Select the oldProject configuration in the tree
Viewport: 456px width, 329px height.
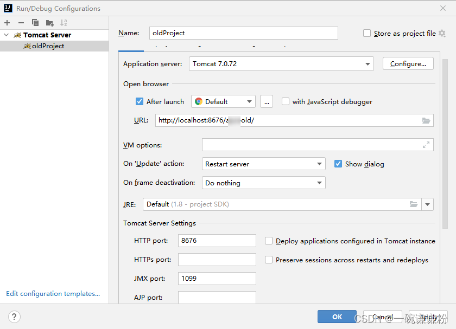[x=54, y=46]
